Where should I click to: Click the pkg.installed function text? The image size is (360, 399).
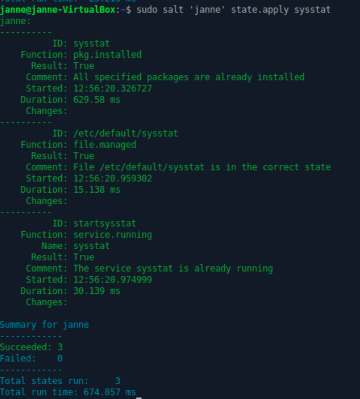pos(107,55)
